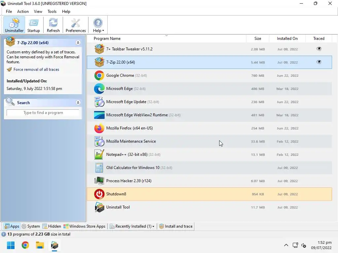The height and width of the screenshot is (253, 338).
Task: Click the Refresh toolbar icon
Action: 53,25
